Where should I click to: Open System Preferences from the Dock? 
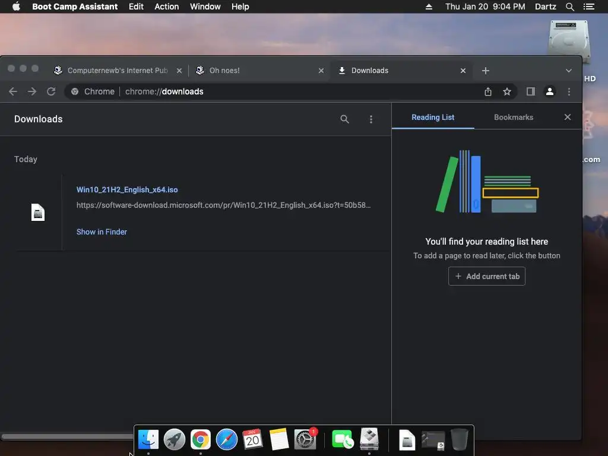point(305,440)
